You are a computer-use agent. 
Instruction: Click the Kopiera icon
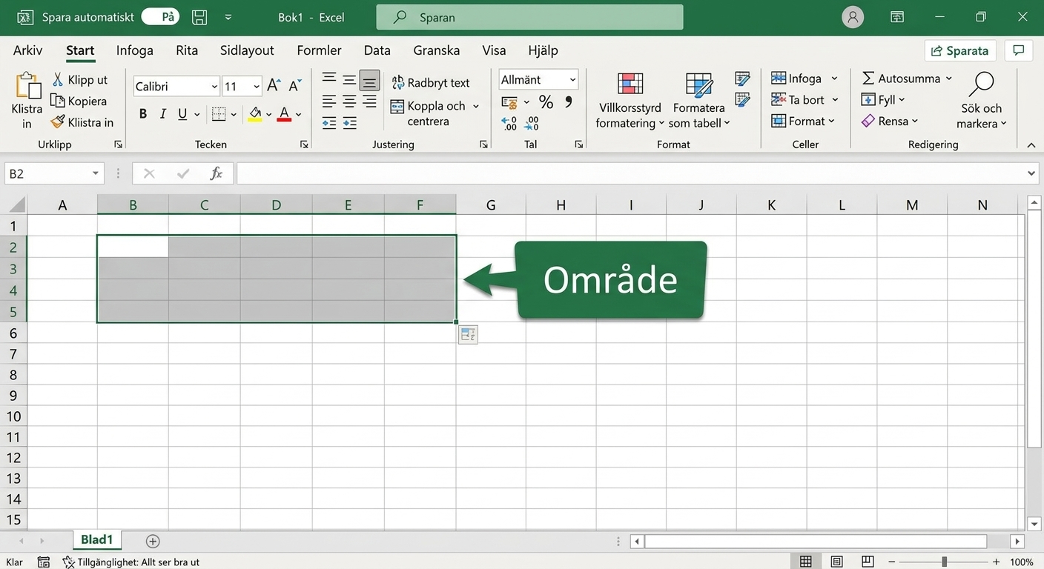(x=58, y=101)
